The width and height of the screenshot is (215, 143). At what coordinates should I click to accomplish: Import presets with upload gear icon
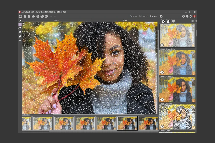(x=38, y=16)
